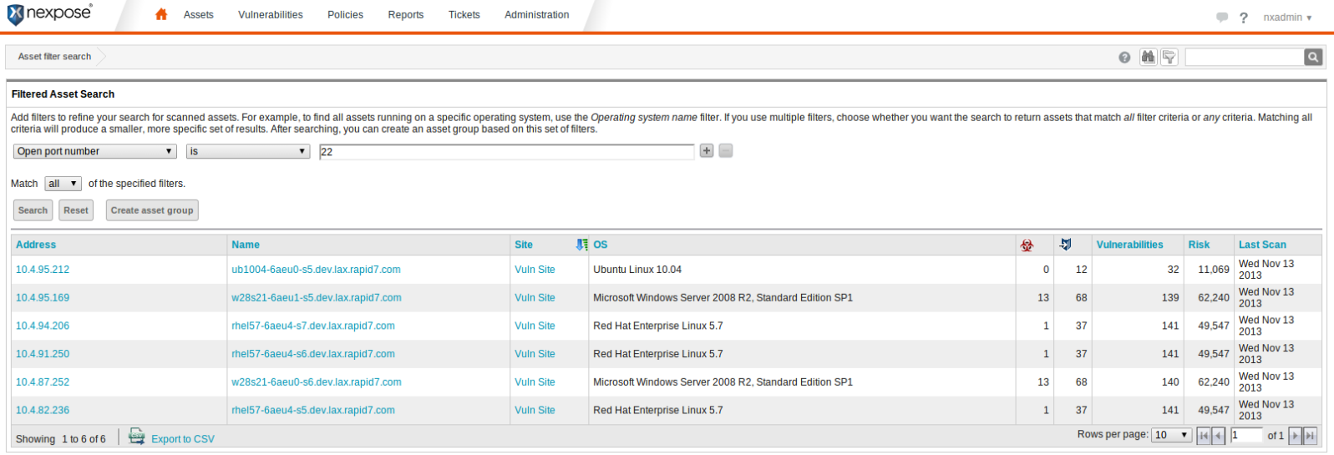Open asset link 10.4.95.212
This screenshot has height=455, width=1334.
coord(43,270)
